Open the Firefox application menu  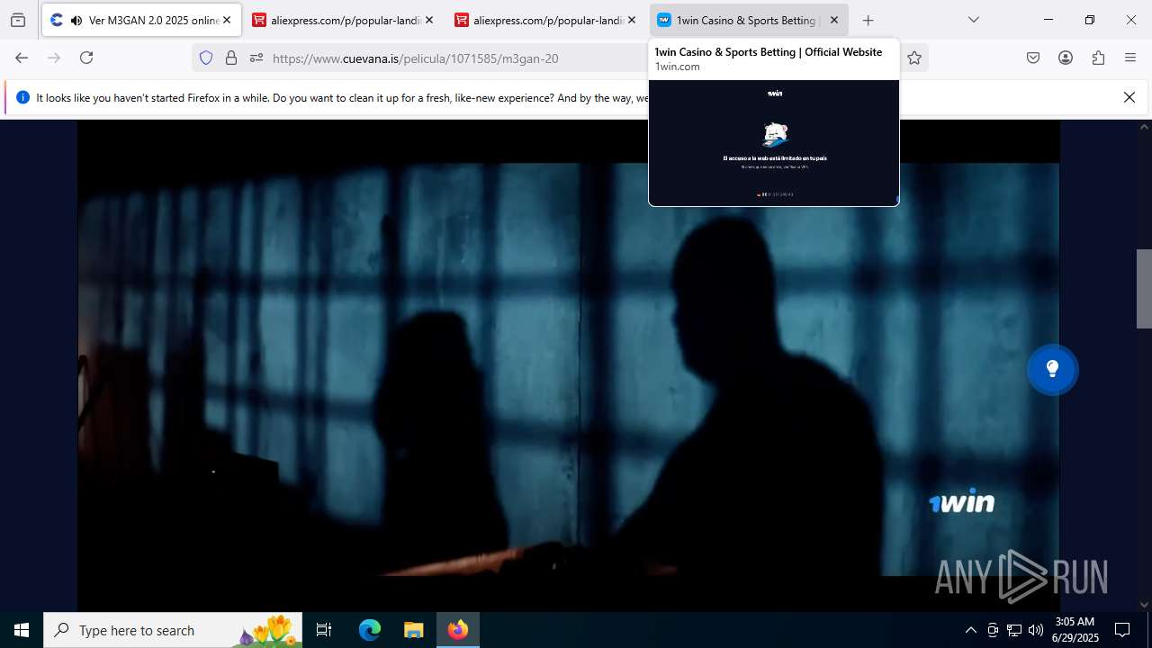1130,58
